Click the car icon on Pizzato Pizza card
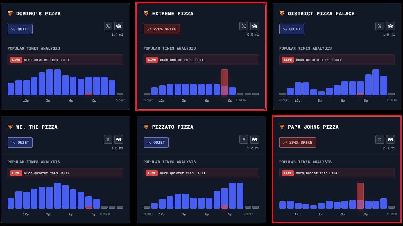 [255, 139]
